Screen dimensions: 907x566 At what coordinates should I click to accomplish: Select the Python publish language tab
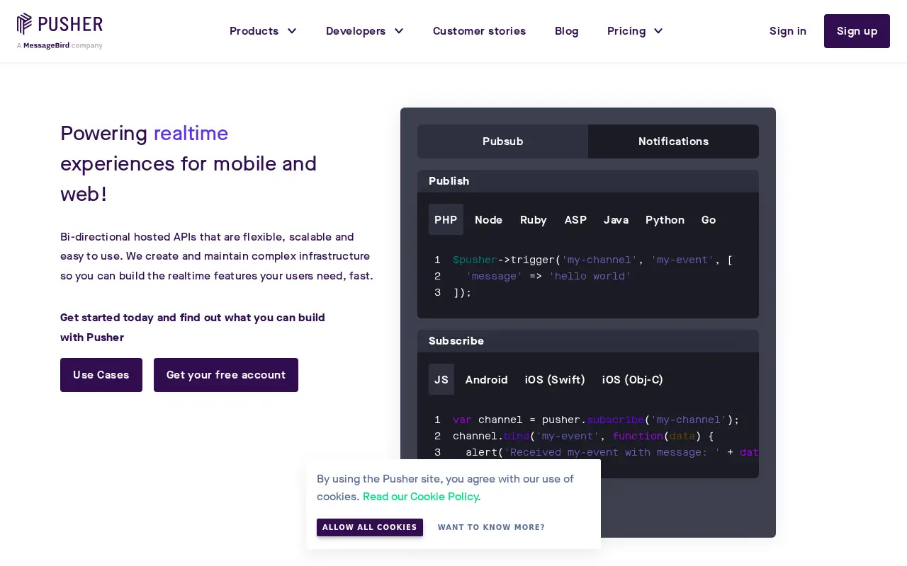665,219
